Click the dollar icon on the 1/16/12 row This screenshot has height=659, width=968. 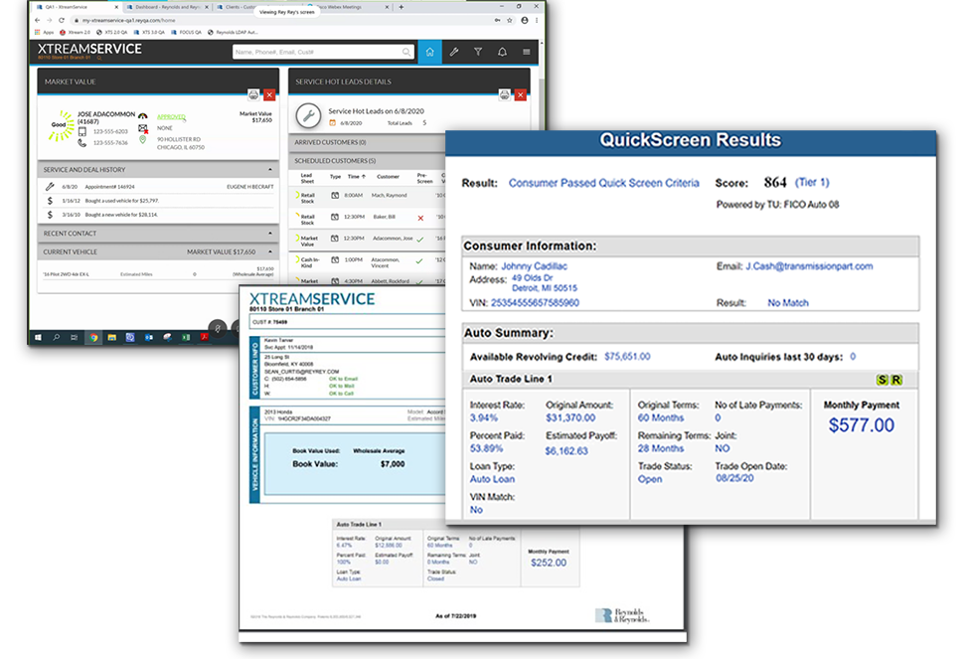(x=50, y=201)
